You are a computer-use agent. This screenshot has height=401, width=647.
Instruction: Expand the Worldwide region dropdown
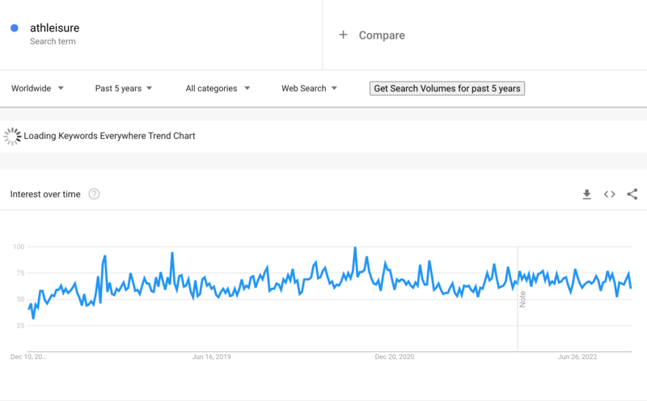click(x=38, y=88)
